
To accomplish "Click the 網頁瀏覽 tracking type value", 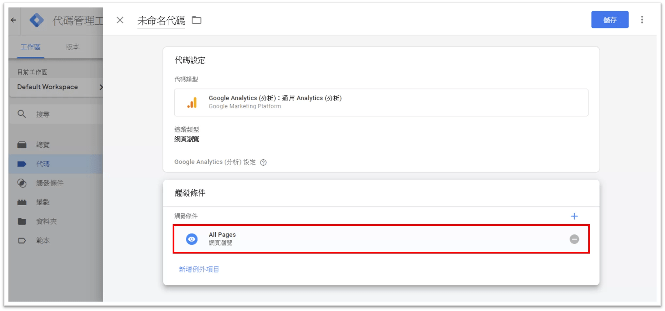I will tap(187, 139).
